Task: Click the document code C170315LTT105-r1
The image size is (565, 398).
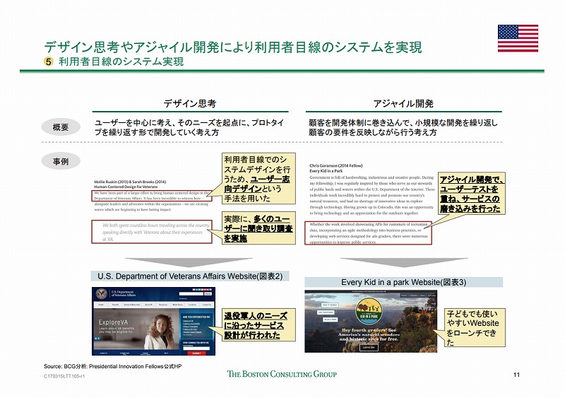Action: click(64, 376)
